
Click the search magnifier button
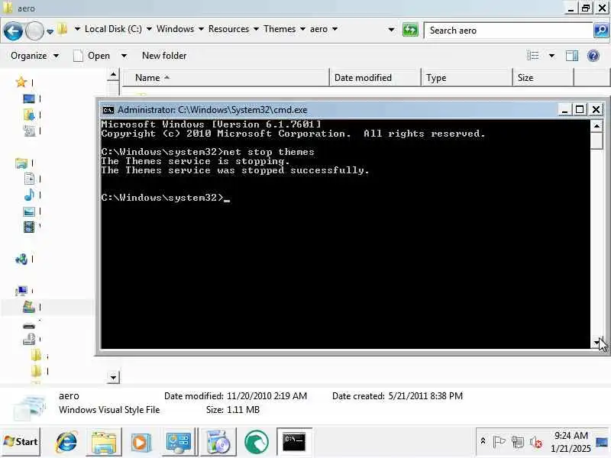pyautogui.click(x=600, y=30)
